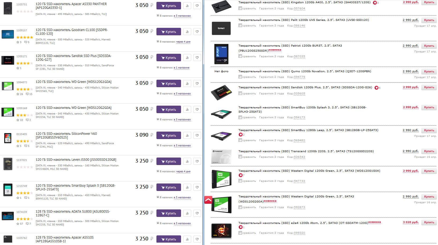Open product code link 557604
This screenshot has width=438, height=245.
coord(299,9)
